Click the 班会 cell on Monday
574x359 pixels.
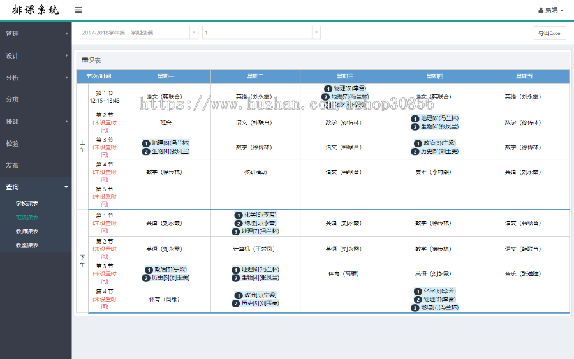166,122
